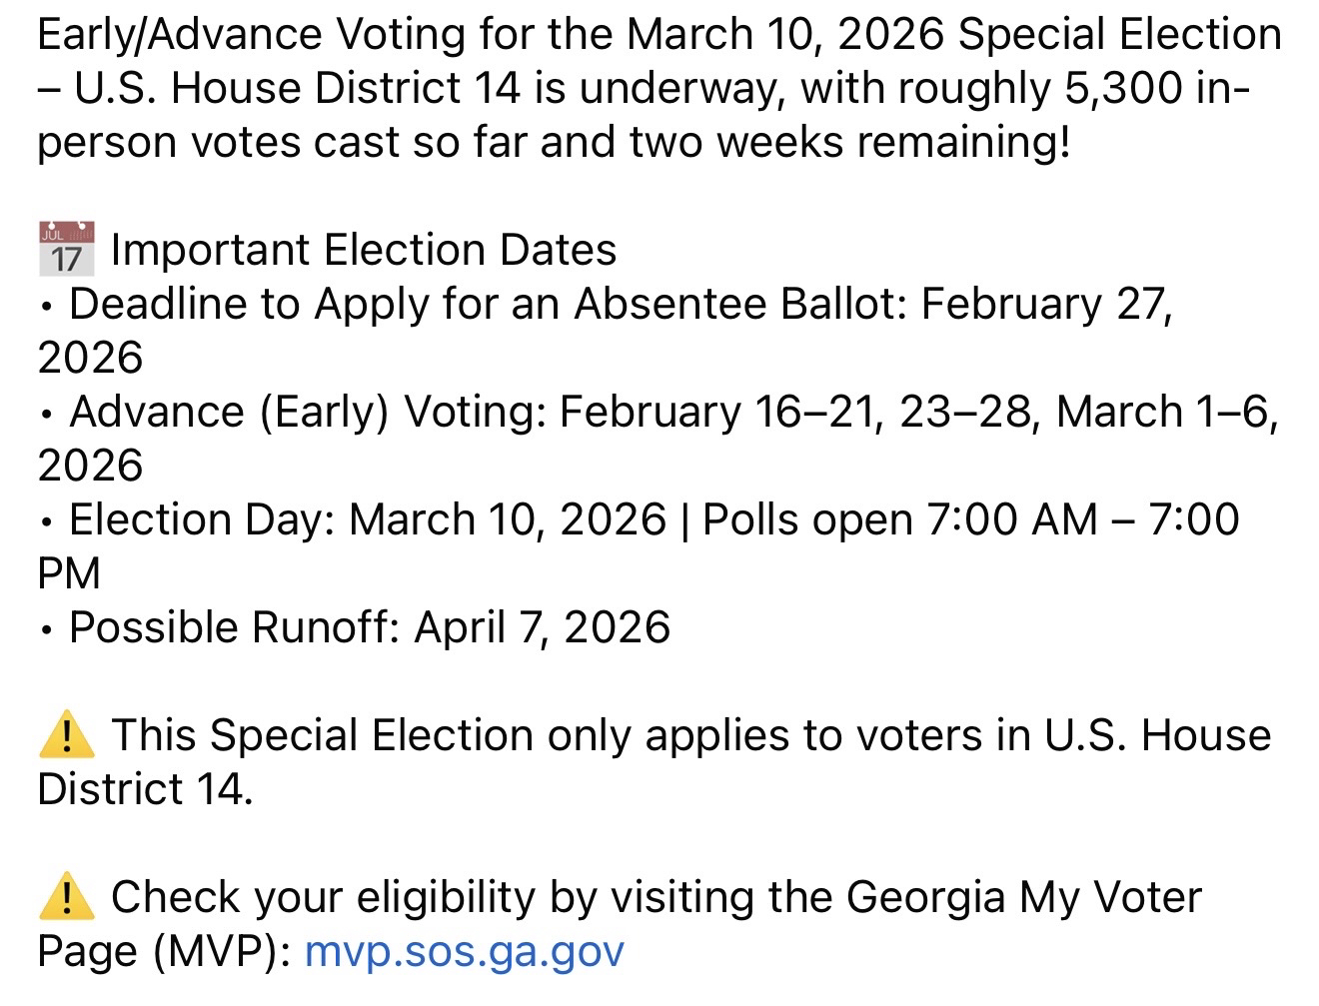Image resolution: width=1319 pixels, height=1006 pixels.
Task: Click the bullet before "Election Day"
Action: [x=47, y=521]
